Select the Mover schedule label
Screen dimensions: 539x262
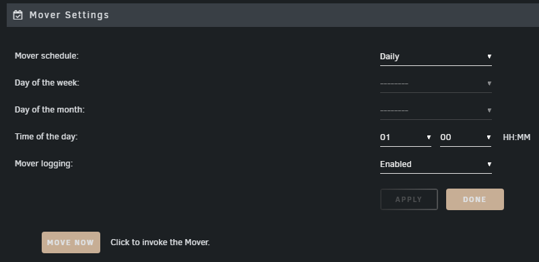coord(46,56)
